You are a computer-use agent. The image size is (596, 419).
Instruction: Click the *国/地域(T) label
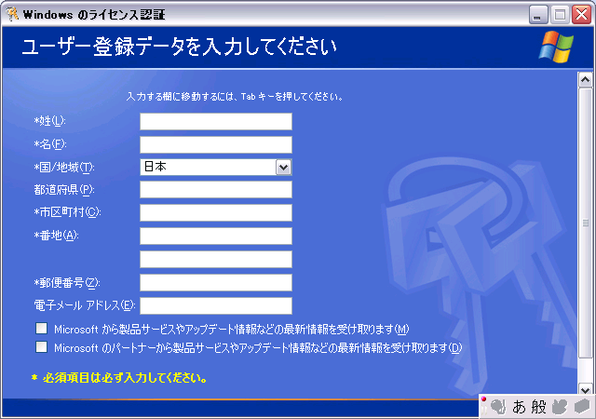pos(64,168)
